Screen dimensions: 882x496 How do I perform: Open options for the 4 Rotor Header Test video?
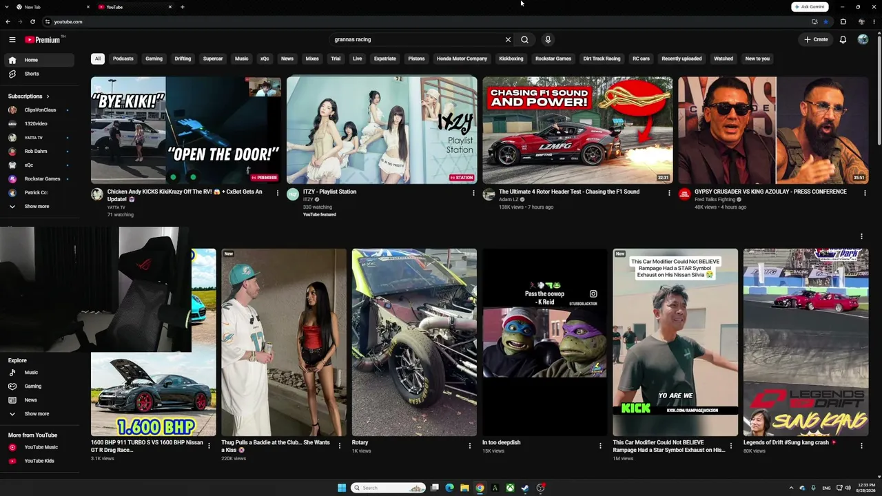coord(669,193)
